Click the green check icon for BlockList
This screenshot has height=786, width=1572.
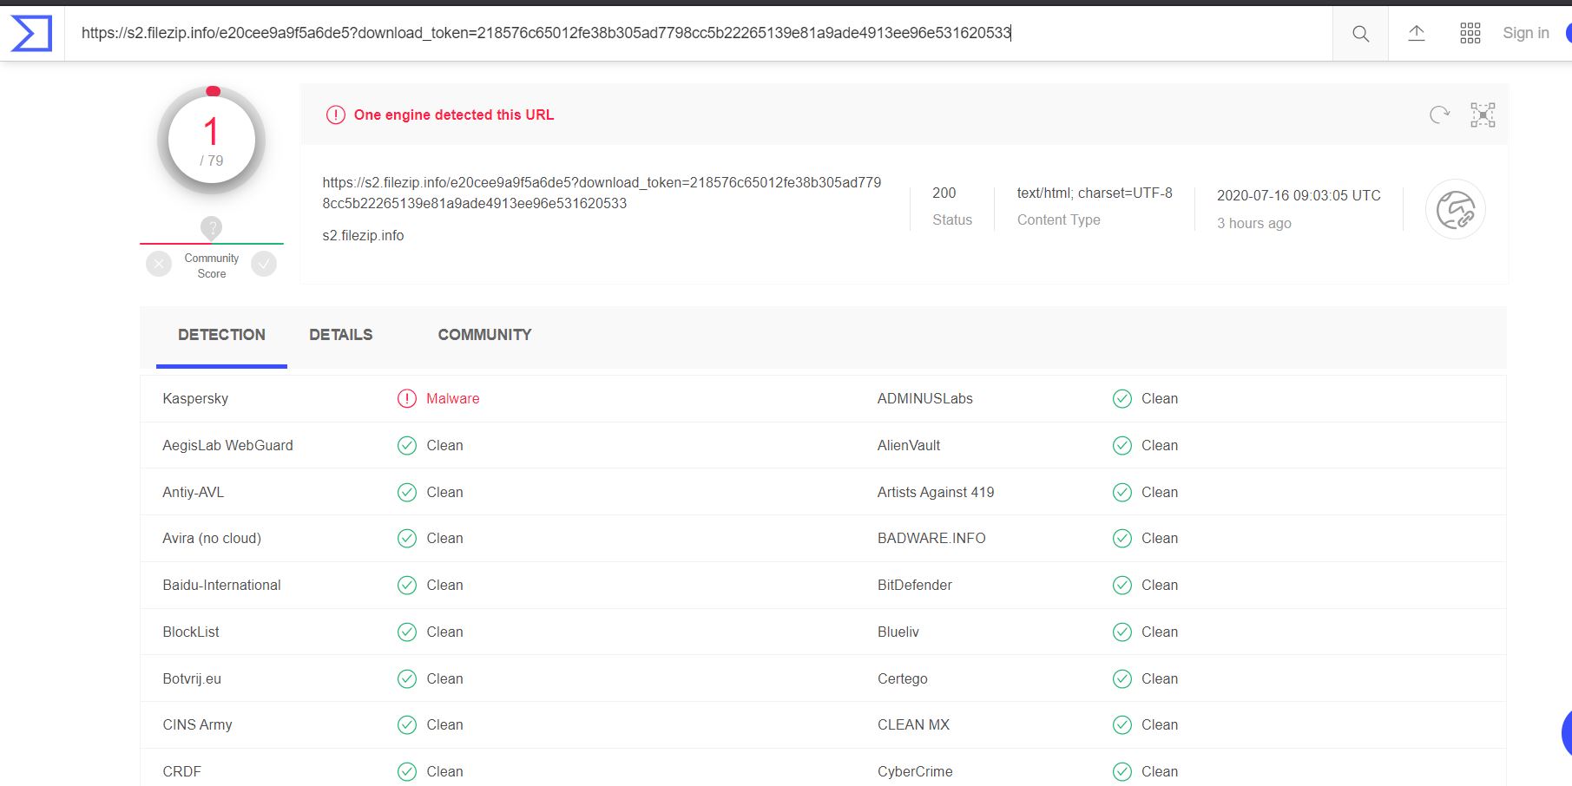407,632
